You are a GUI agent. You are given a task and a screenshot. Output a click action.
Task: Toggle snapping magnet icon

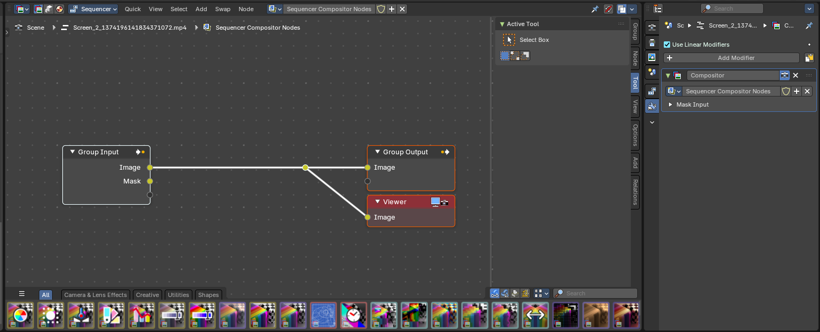pyautogui.click(x=608, y=9)
